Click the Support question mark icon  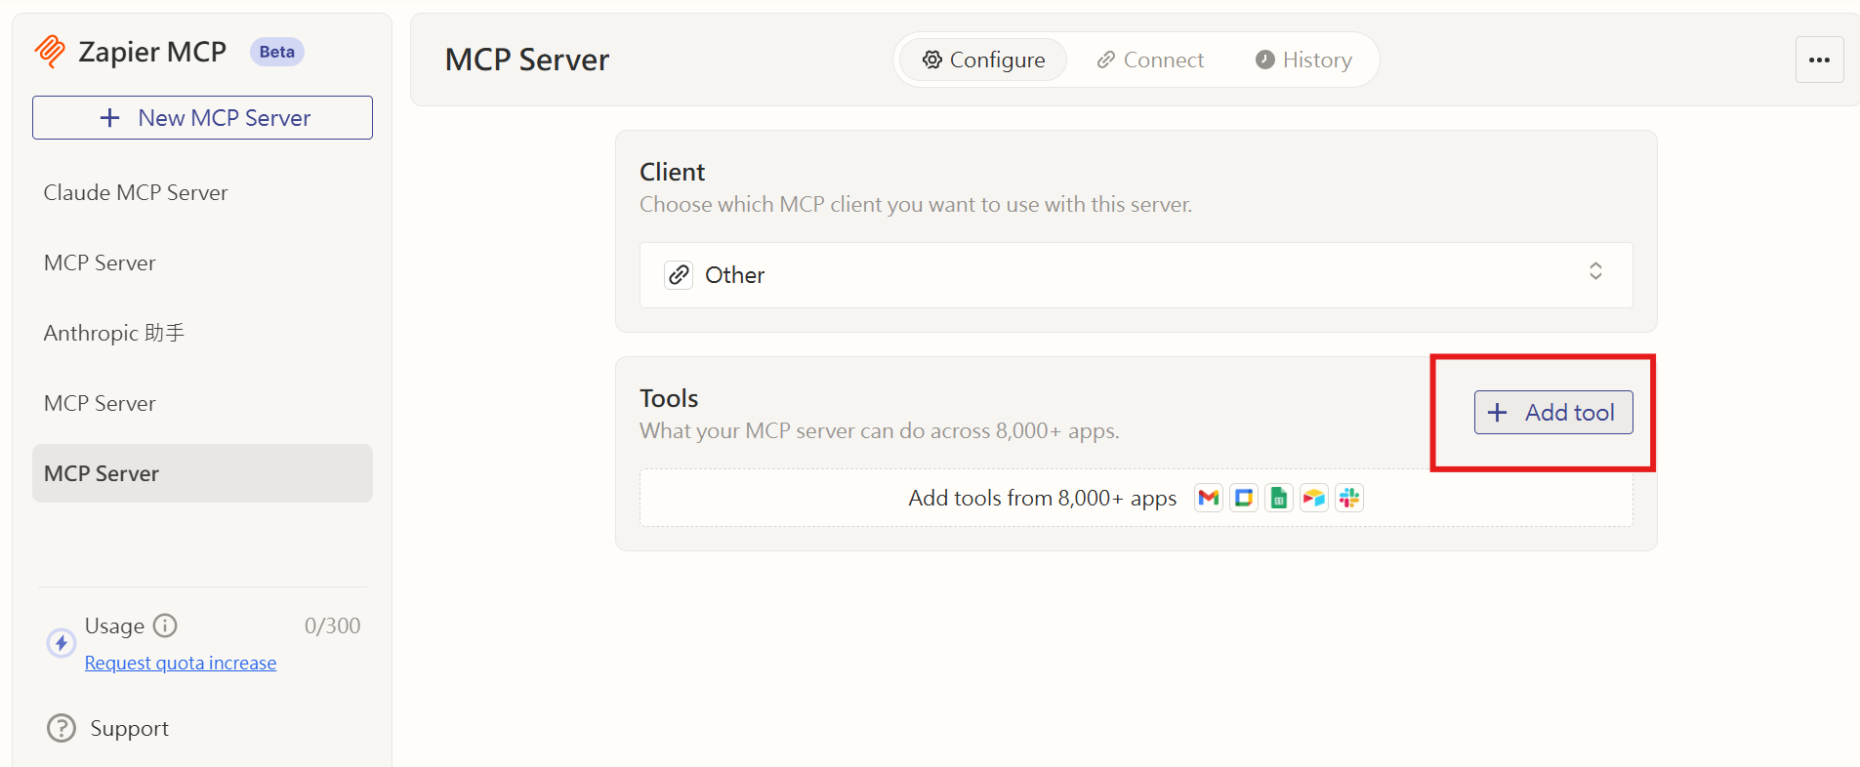point(62,728)
